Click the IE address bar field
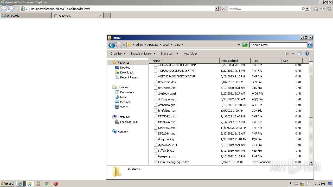The image size is (333, 187). [x=117, y=9]
